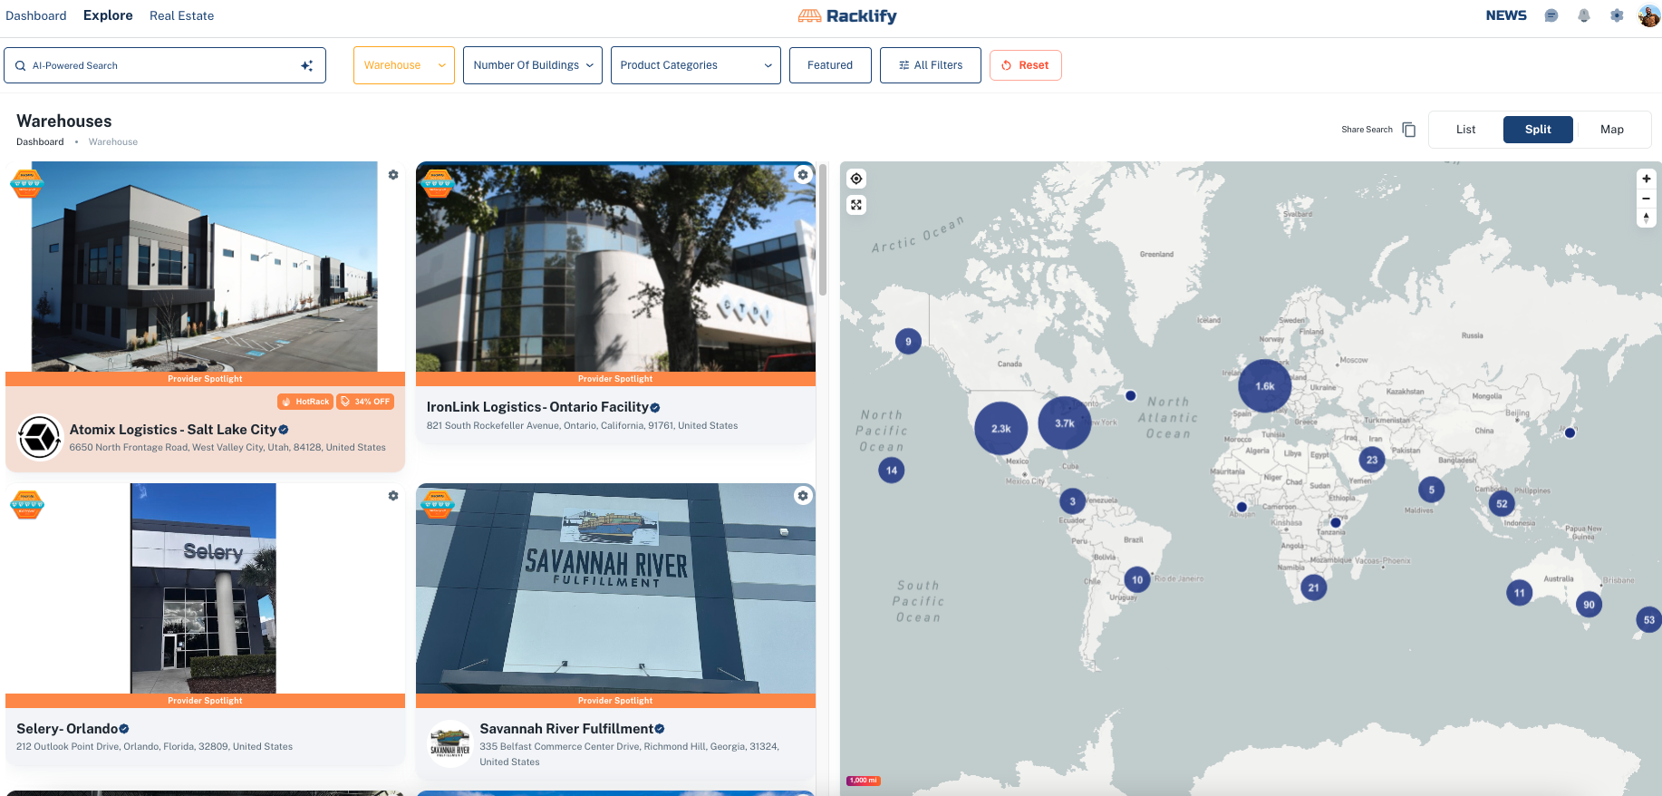Click the copy icon beside Share Search

pos(1408,130)
